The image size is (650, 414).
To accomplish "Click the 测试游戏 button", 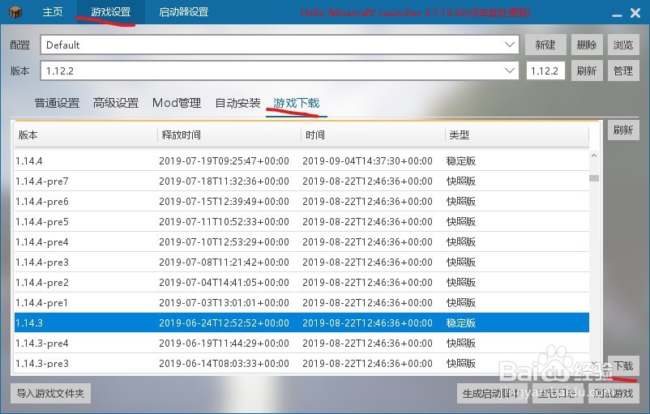I will tap(614, 393).
